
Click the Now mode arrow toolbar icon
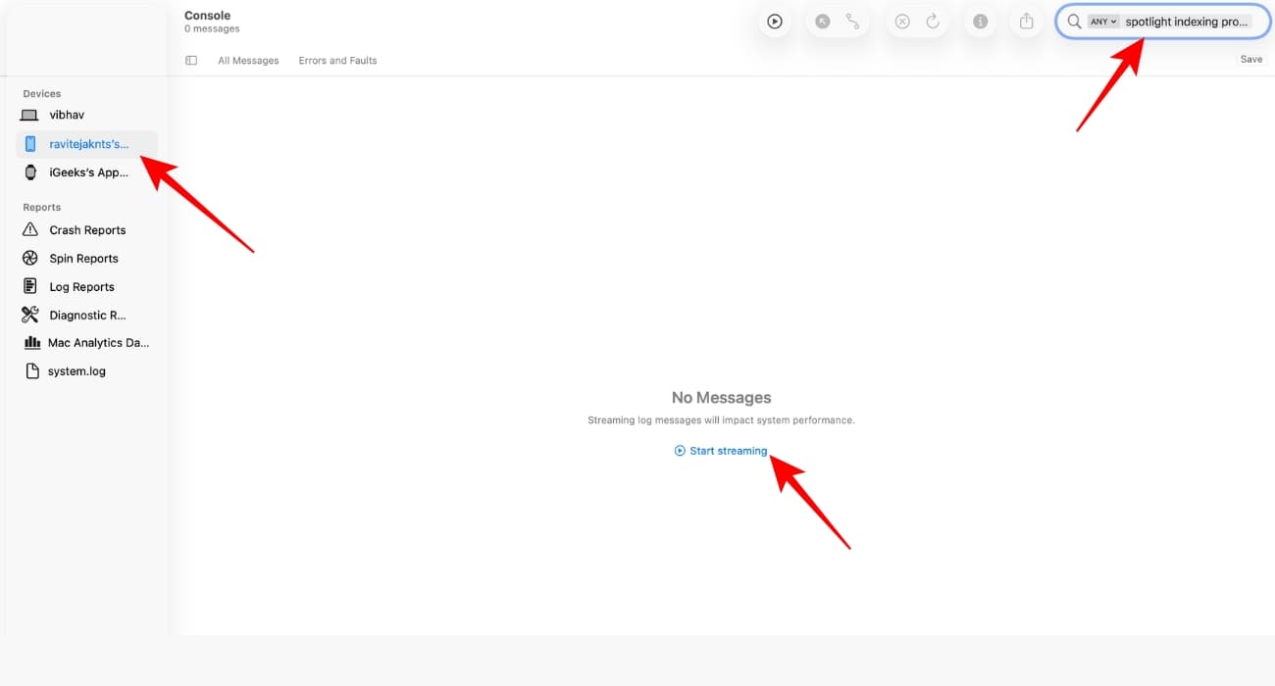(822, 22)
